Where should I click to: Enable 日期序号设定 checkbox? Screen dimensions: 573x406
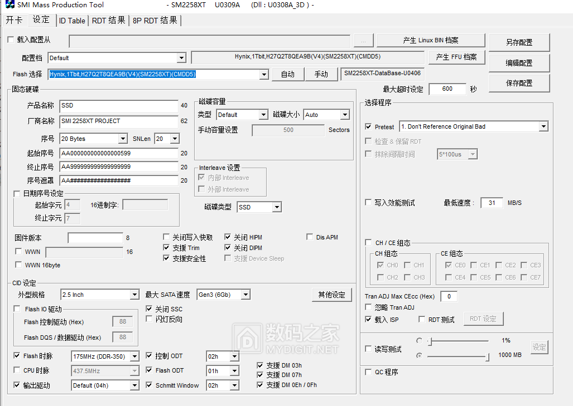pos(17,194)
